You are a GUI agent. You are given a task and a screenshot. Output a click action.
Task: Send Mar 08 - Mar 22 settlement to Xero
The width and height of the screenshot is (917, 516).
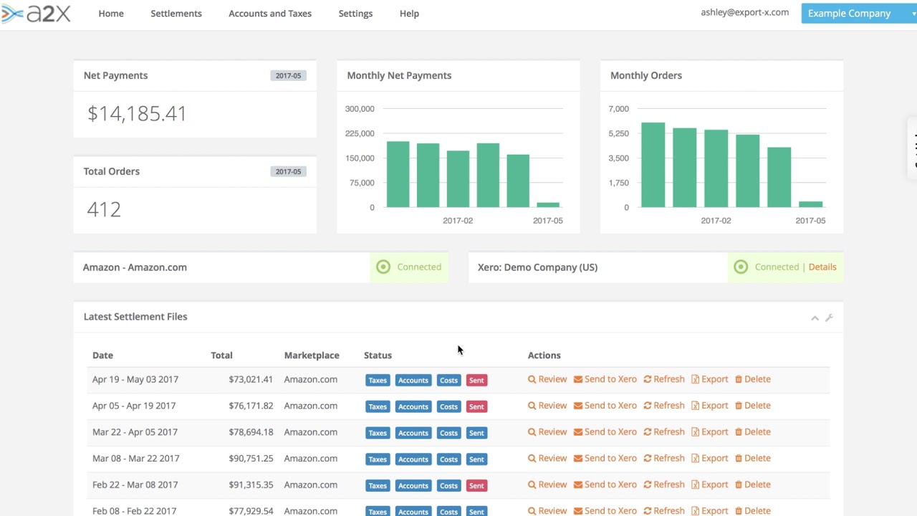click(x=605, y=458)
